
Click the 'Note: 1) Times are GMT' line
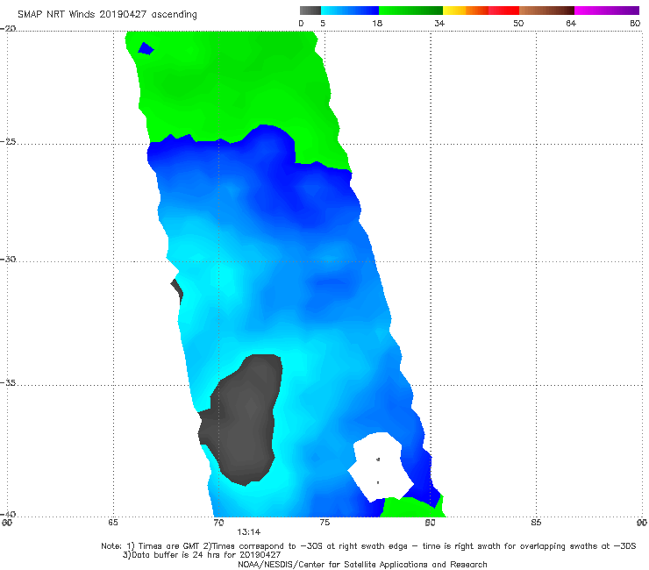pyautogui.click(x=368, y=546)
